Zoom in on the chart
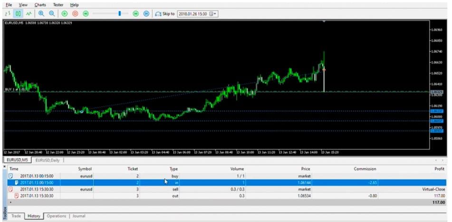This screenshot has width=452, height=222. [x=42, y=14]
